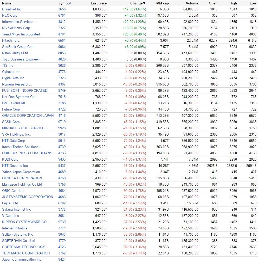This screenshot has width=258, height=262.
Task: Open NS Solutions Corp link
Action: [x=16, y=28]
